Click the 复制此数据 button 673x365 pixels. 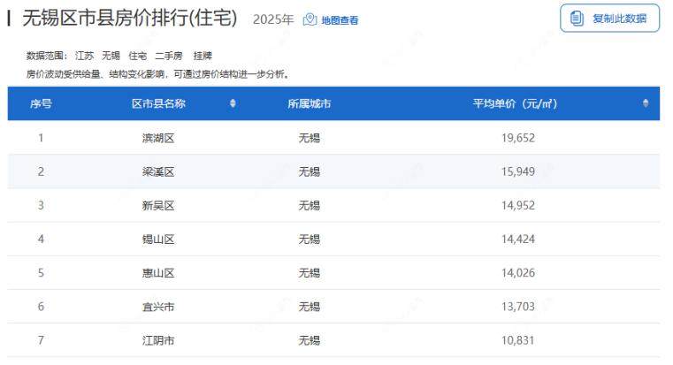pos(609,18)
